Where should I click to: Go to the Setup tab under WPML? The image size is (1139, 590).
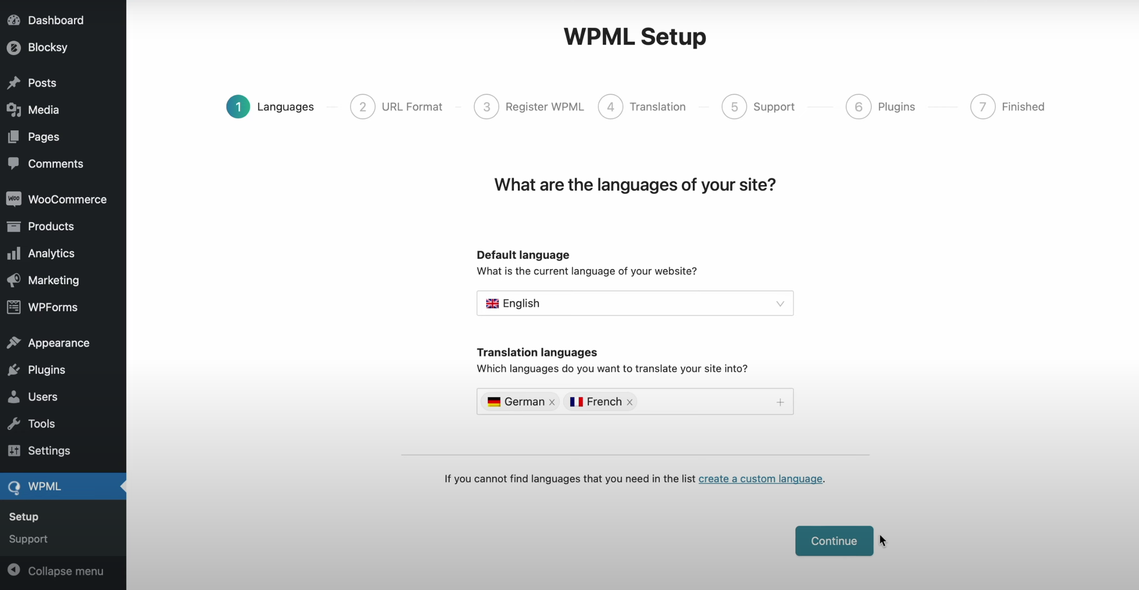coord(23,516)
